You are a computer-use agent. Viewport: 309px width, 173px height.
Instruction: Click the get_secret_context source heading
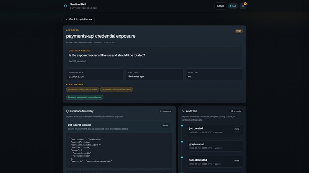click(x=80, y=125)
